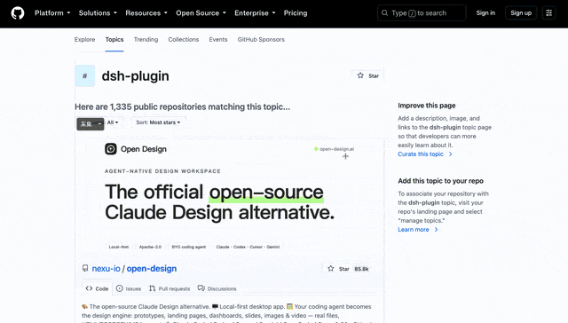Open the nexu-io owner link
Screen dimensions: 568x323
click(106, 269)
